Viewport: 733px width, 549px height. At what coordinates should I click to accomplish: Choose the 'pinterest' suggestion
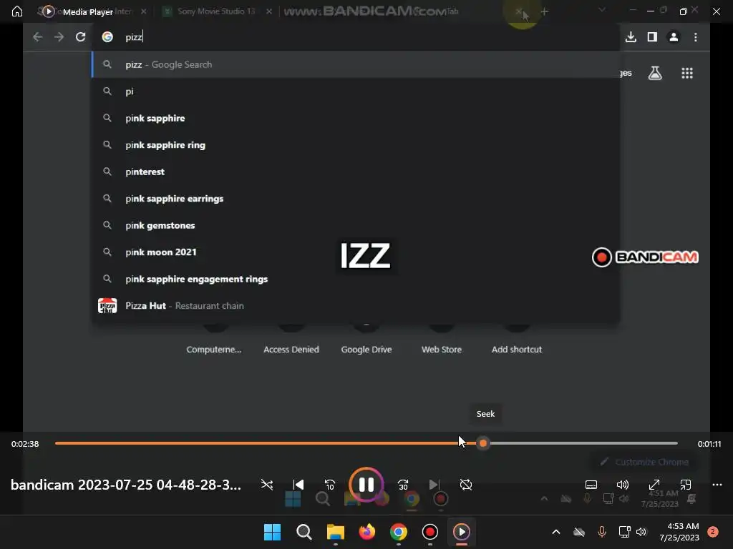click(356, 172)
